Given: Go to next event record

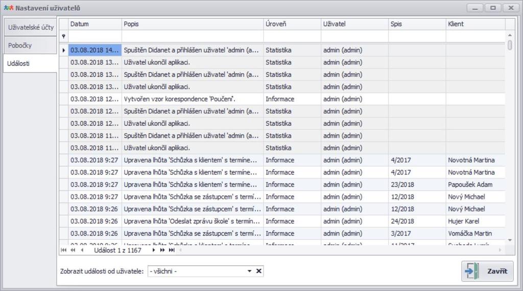Looking at the screenshot, I should [x=153, y=250].
